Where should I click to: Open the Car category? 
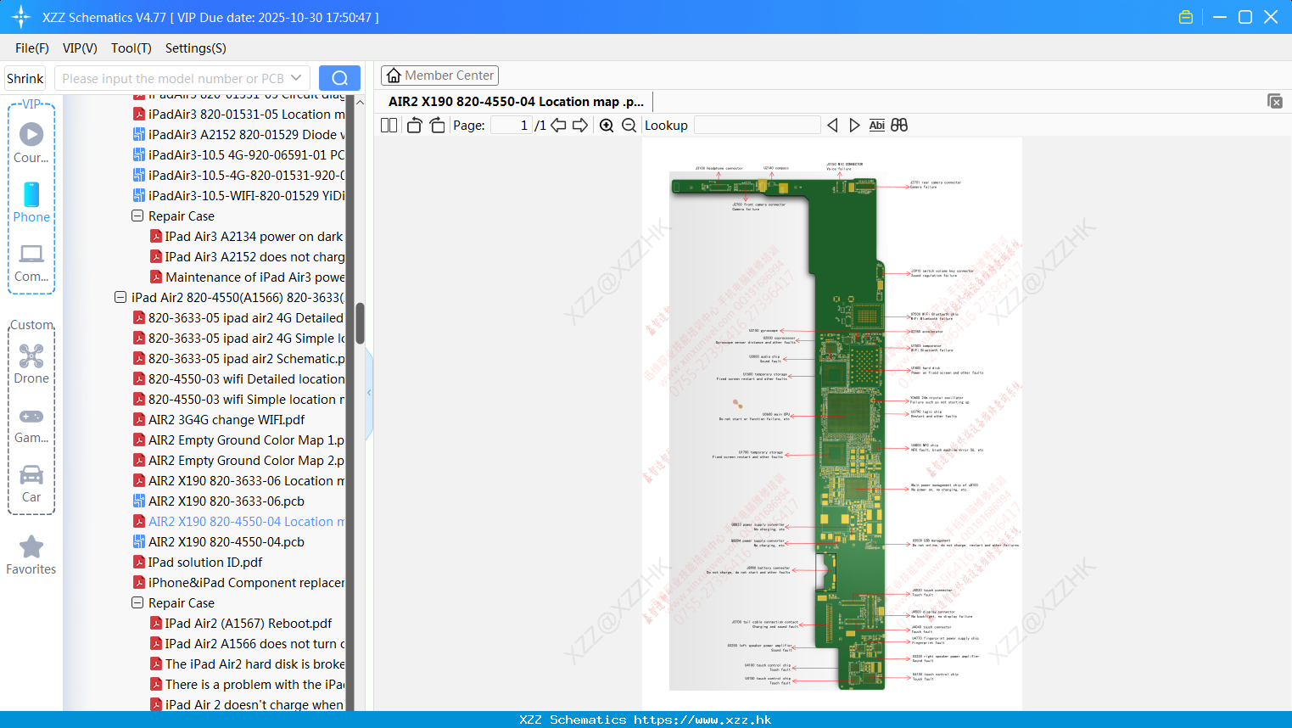click(31, 484)
